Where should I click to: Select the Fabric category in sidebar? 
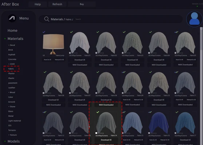click(x=11, y=69)
